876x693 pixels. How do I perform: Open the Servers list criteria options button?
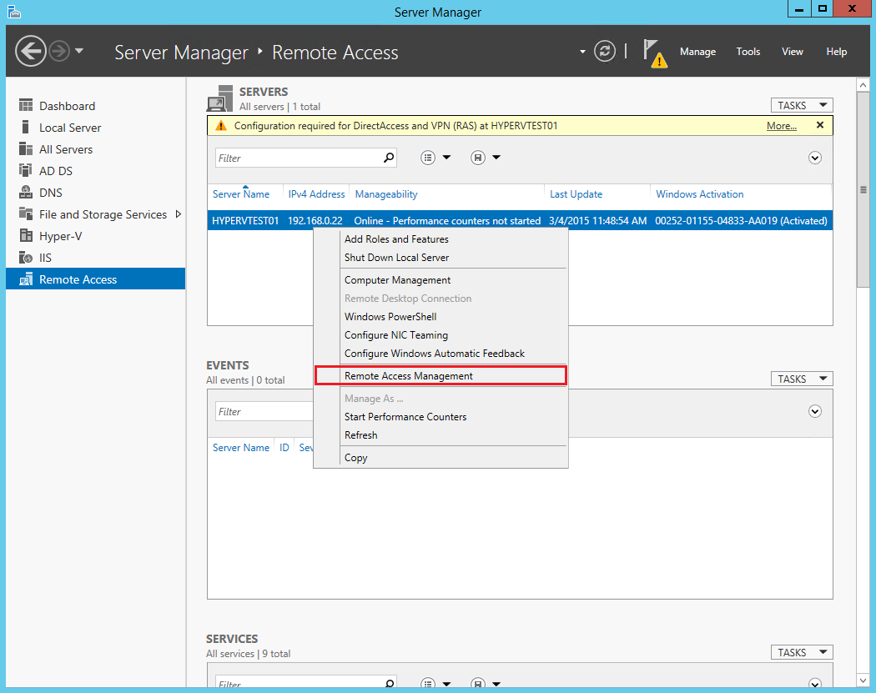coord(428,158)
